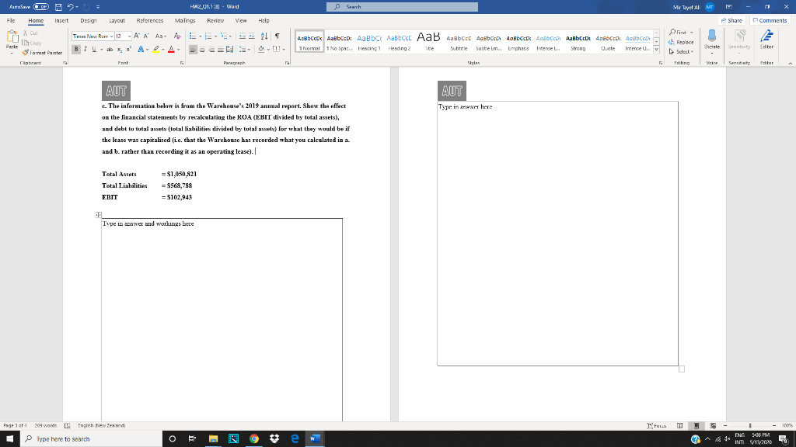The width and height of the screenshot is (796, 447).
Task: Open the Times New Roman font dropdown
Action: click(111, 36)
